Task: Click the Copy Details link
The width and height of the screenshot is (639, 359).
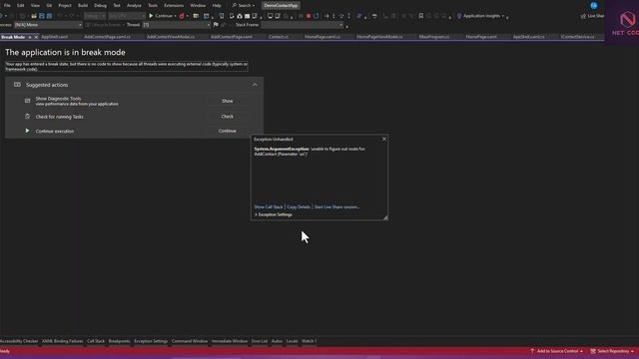Action: (x=299, y=207)
